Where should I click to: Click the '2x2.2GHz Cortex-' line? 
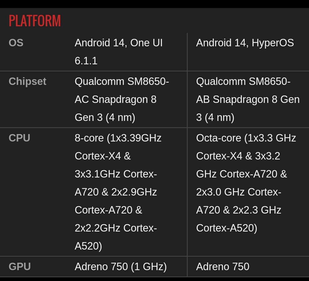coord(116,228)
